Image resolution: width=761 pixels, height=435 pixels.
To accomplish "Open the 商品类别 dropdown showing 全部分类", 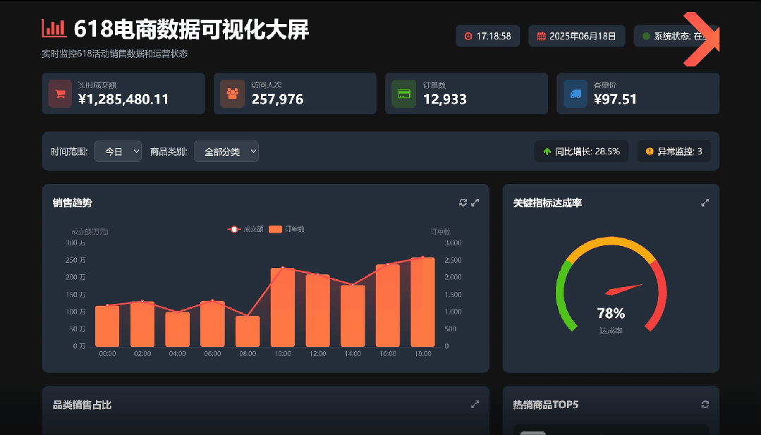I will (226, 151).
